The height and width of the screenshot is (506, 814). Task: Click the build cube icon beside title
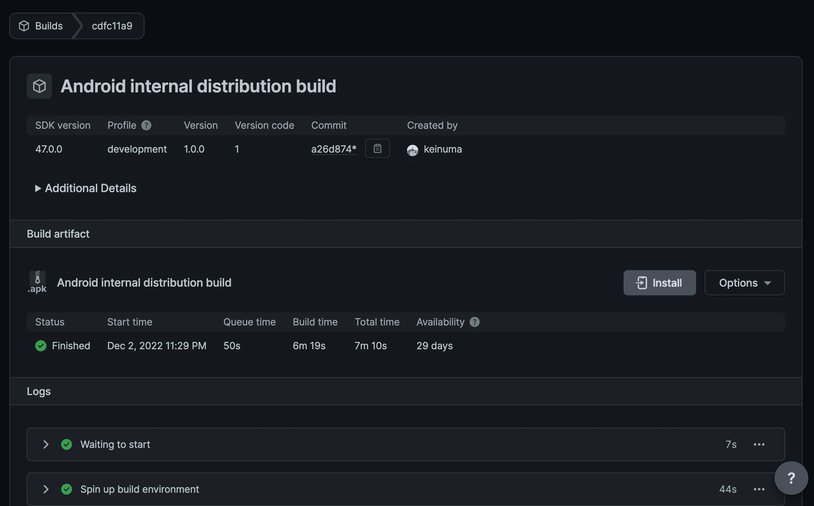click(x=39, y=86)
